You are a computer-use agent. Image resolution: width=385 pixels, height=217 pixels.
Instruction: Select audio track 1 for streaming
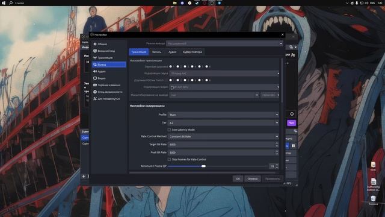(x=171, y=66)
